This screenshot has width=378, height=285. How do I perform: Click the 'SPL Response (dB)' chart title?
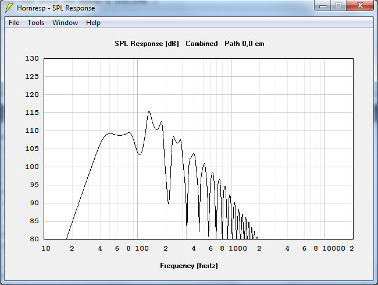pos(147,44)
